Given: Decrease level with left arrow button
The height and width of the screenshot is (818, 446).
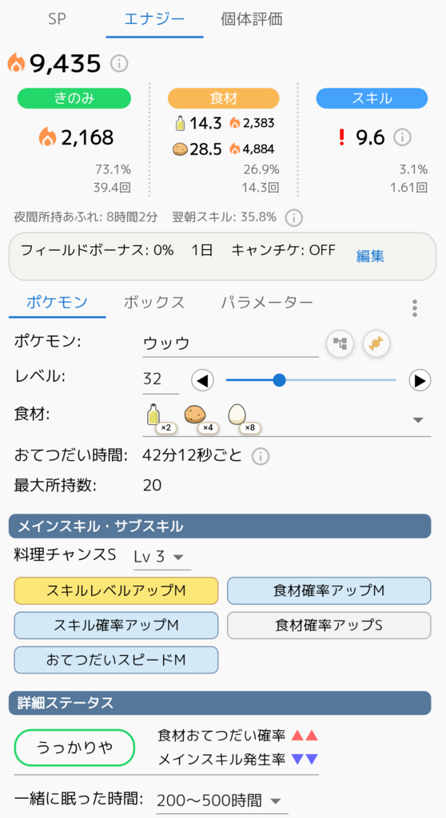Looking at the screenshot, I should coord(203,380).
